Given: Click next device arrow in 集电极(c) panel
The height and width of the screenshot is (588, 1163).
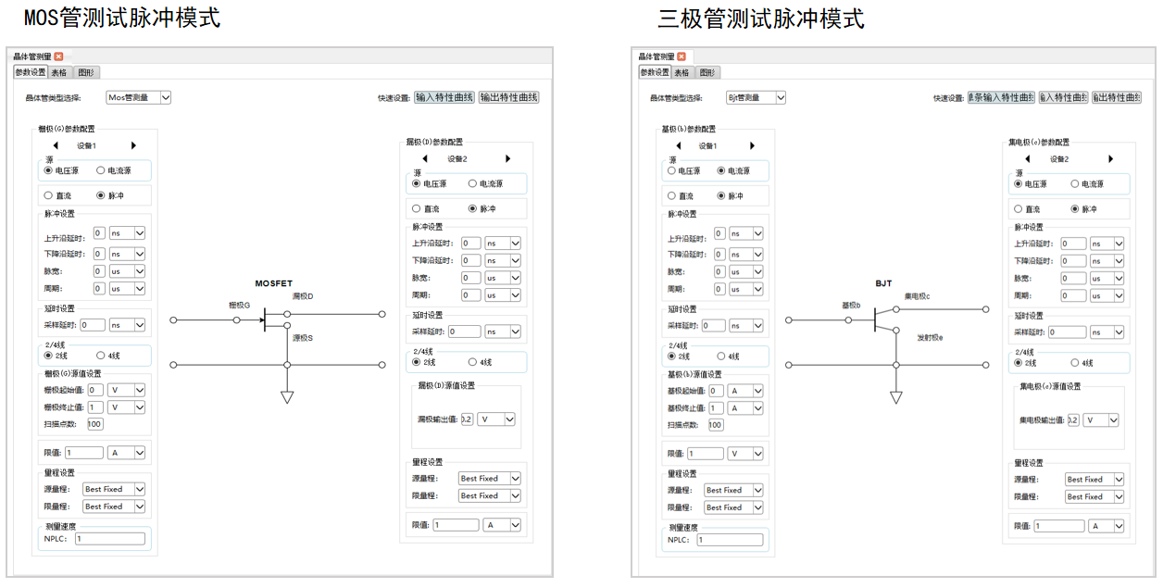Looking at the screenshot, I should pos(1110,157).
